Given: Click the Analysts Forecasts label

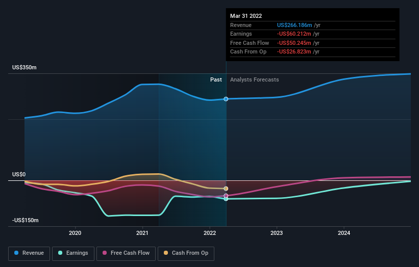Looking at the screenshot, I should (x=254, y=79).
